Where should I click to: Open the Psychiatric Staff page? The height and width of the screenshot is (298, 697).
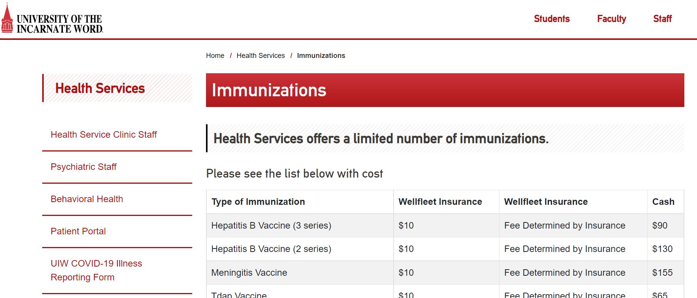84,167
